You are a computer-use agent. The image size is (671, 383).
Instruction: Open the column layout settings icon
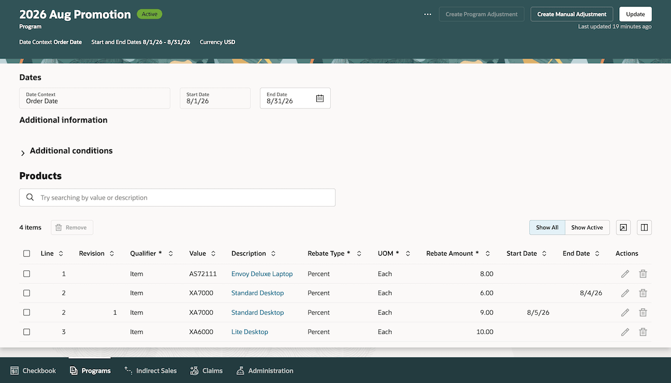644,228
